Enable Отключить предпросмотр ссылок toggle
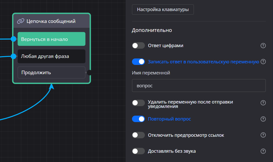273x162 pixels. (x=138, y=135)
